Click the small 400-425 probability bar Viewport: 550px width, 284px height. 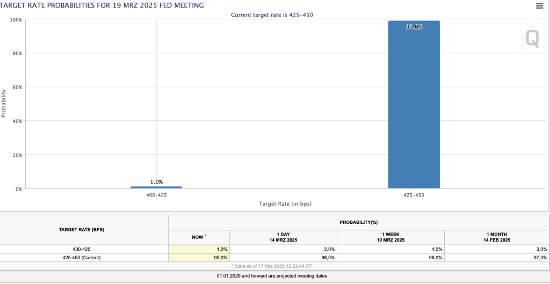[x=156, y=187]
